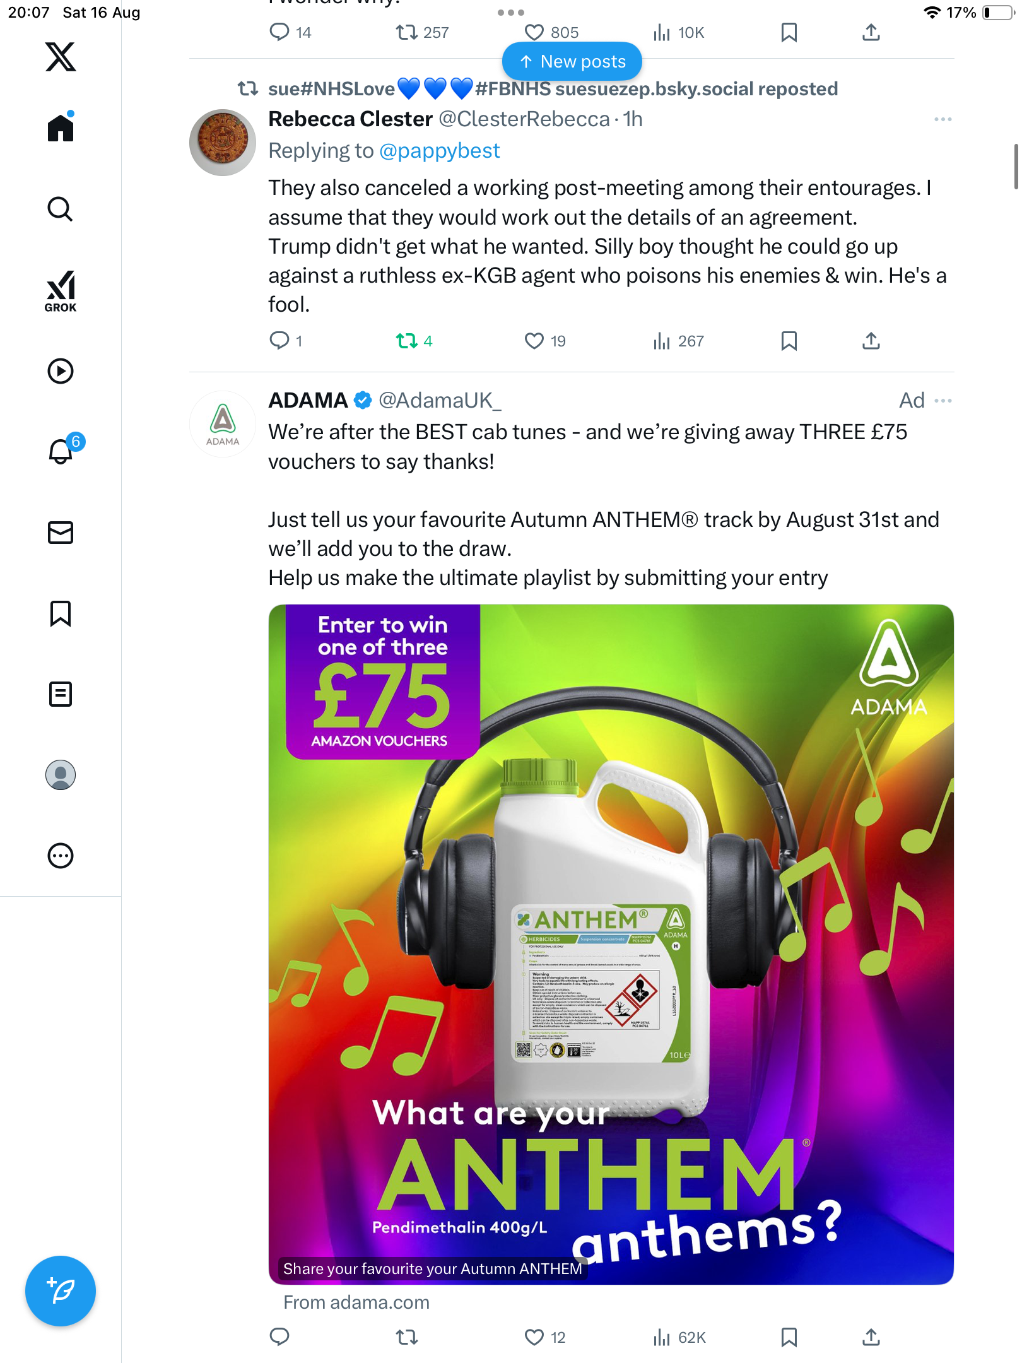Screen dimensions: 1022x1363
Task: Open Bookmarks from the sidebar
Action: (61, 613)
